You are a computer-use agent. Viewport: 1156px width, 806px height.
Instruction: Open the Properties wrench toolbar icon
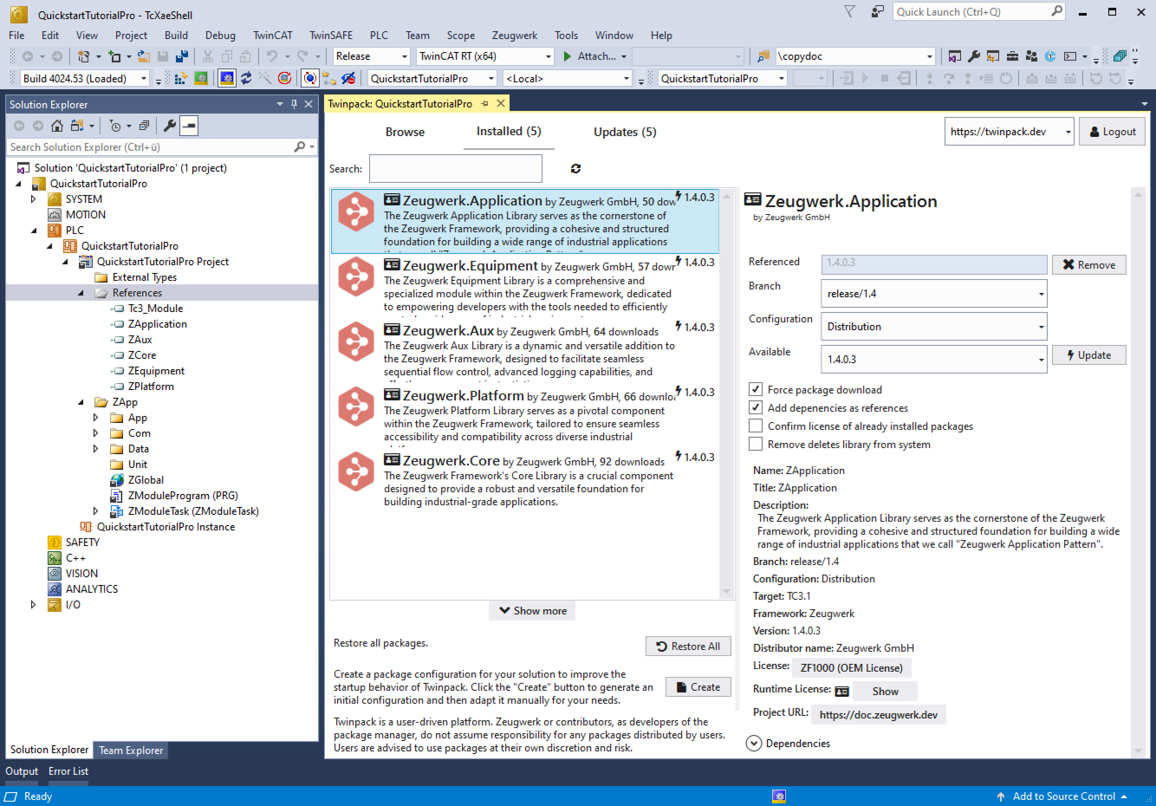tap(974, 56)
